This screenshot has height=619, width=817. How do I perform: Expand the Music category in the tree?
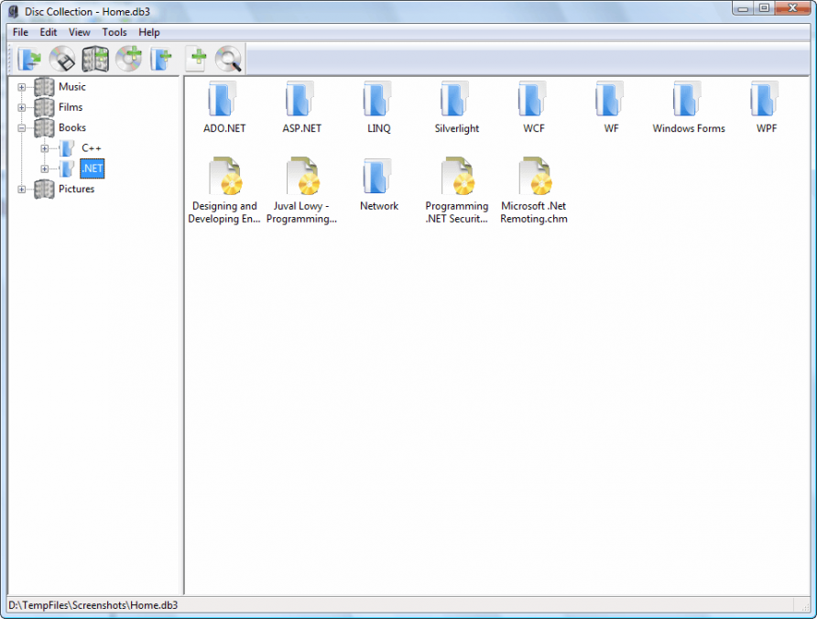(20, 87)
